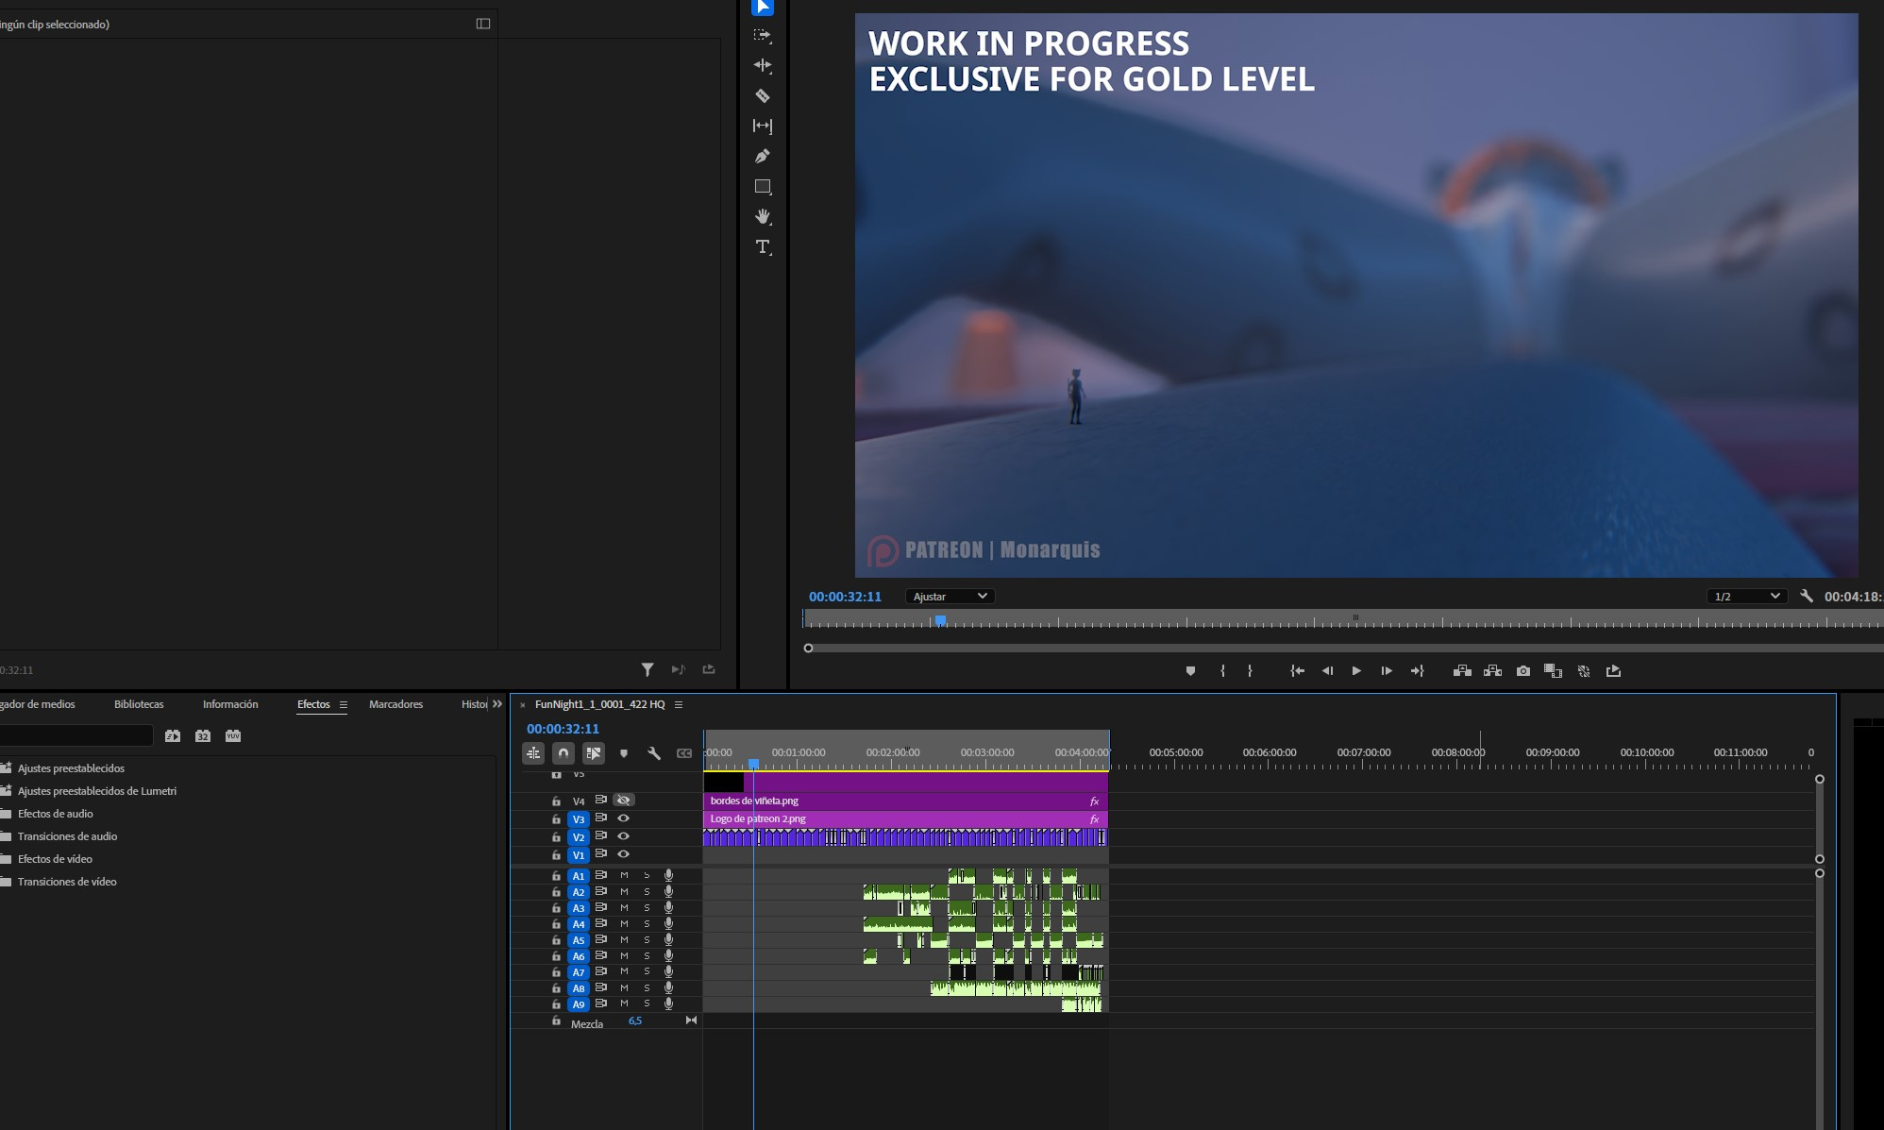Show the hidden V4 track output
Screen dimensions: 1884x1130
[623, 801]
